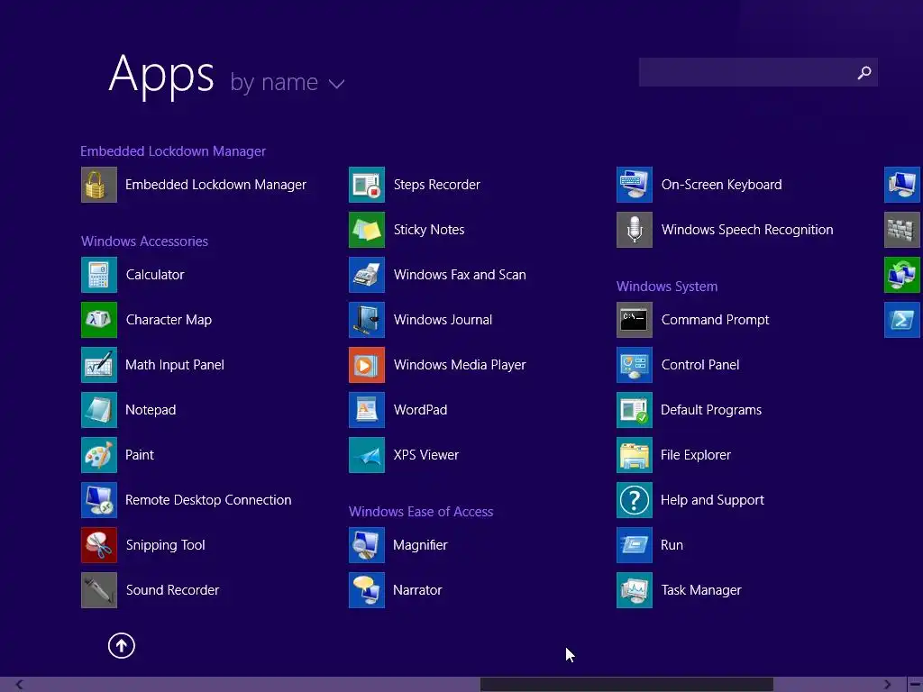The height and width of the screenshot is (692, 923).
Task: Launch Calculator from its icon
Action: tap(99, 275)
